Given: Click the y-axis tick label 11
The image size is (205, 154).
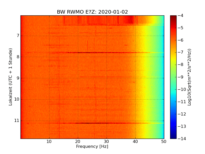Looking at the screenshot, I should click(x=17, y=120).
